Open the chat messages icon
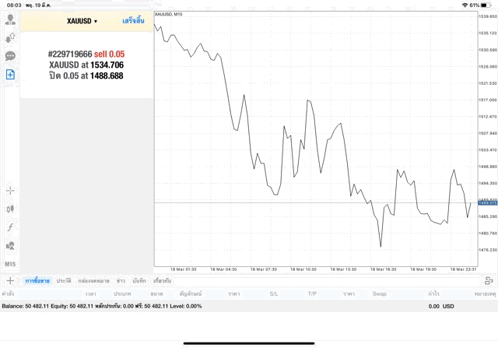The width and height of the screenshot is (498, 348). pos(10,56)
